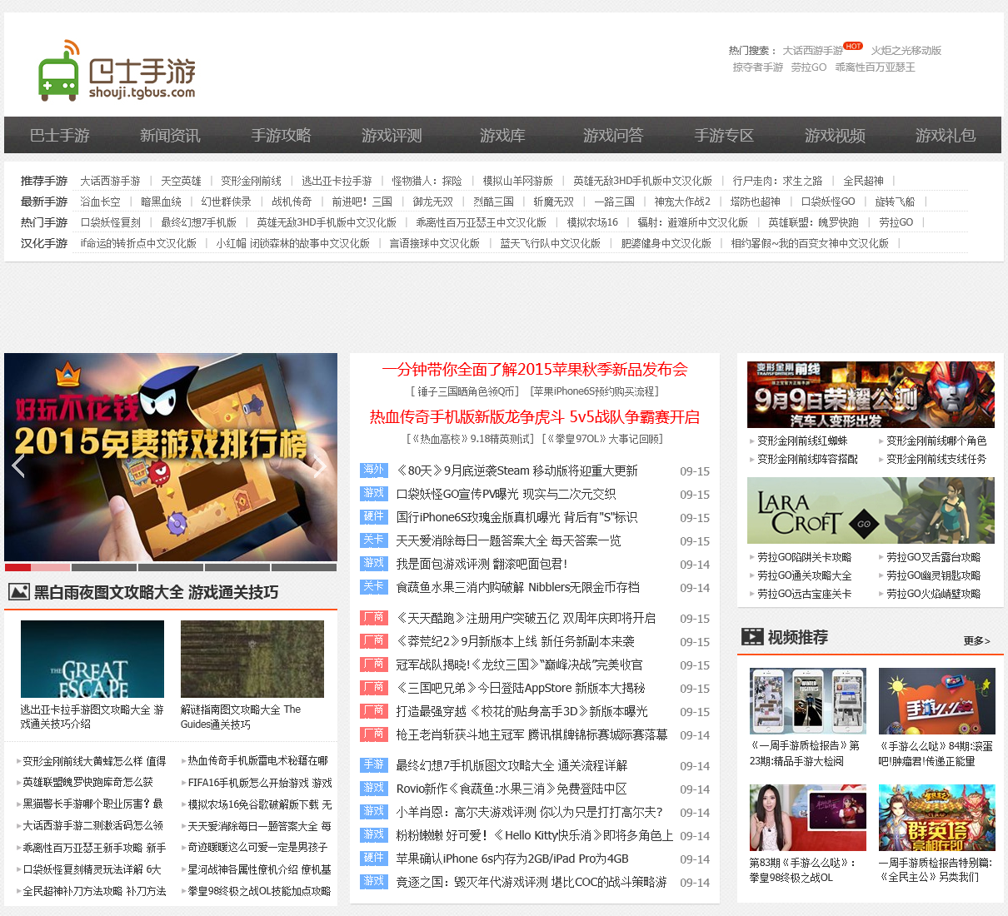Open the 手游攻略 nav tab
The height and width of the screenshot is (916, 1008).
(281, 135)
